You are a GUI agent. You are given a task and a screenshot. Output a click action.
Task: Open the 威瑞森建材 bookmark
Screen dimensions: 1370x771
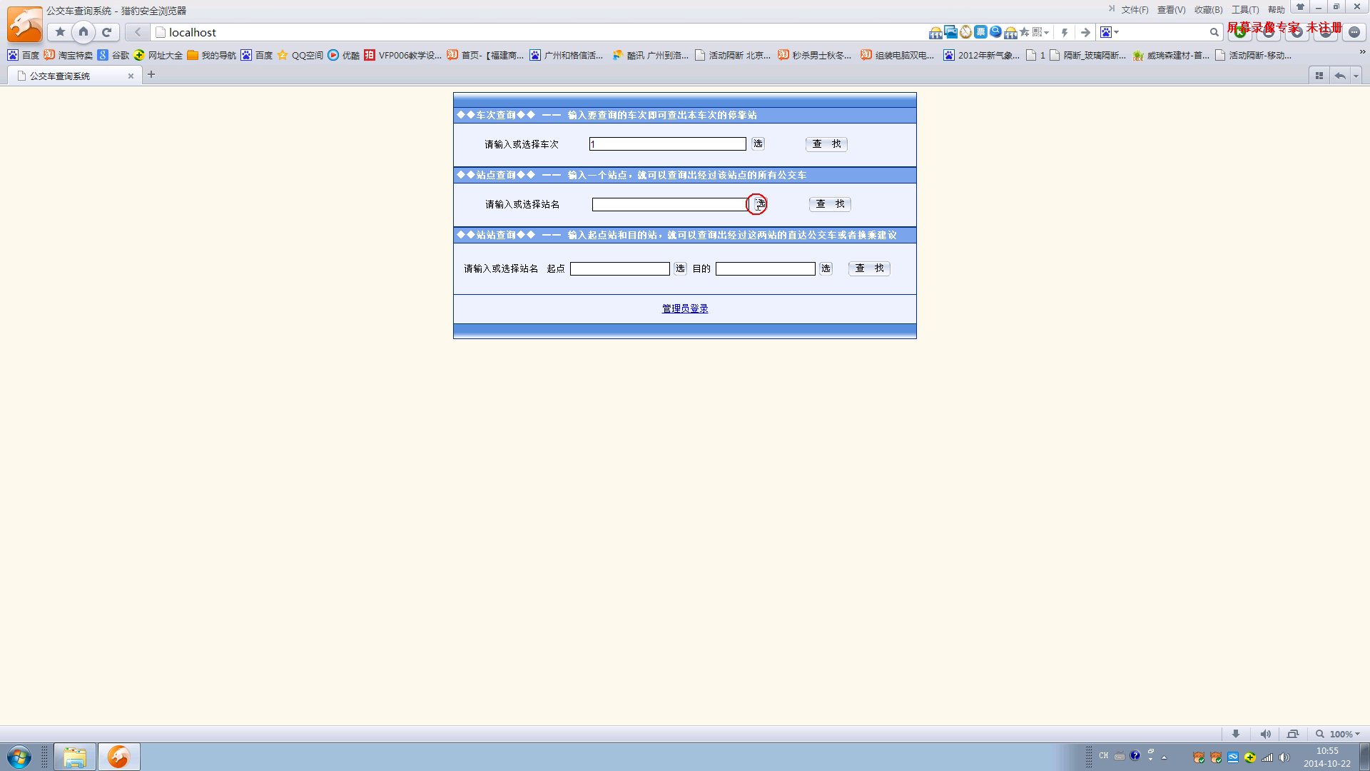click(1171, 55)
